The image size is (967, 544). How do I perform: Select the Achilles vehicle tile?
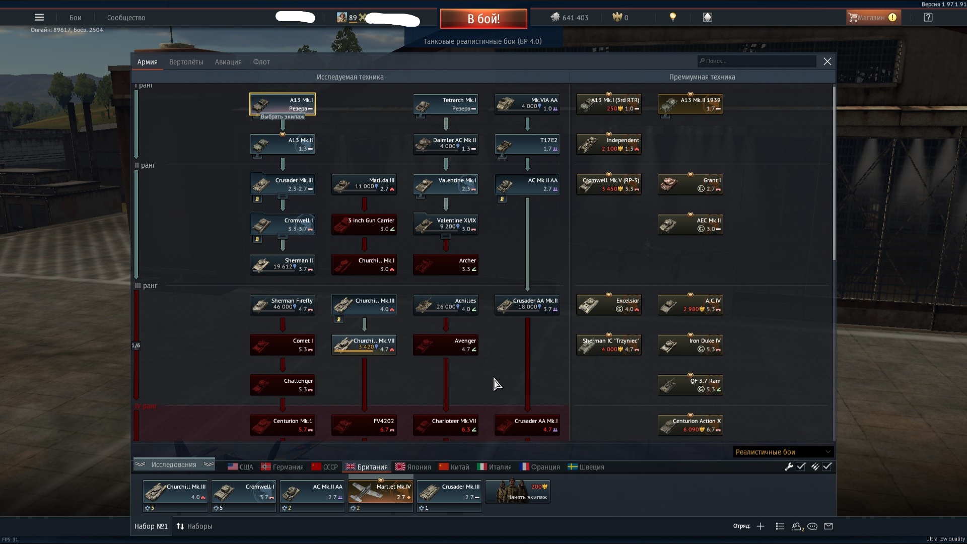tap(446, 305)
